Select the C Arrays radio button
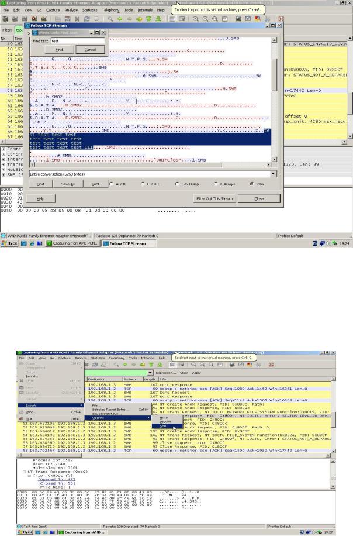 pyautogui.click(x=216, y=184)
